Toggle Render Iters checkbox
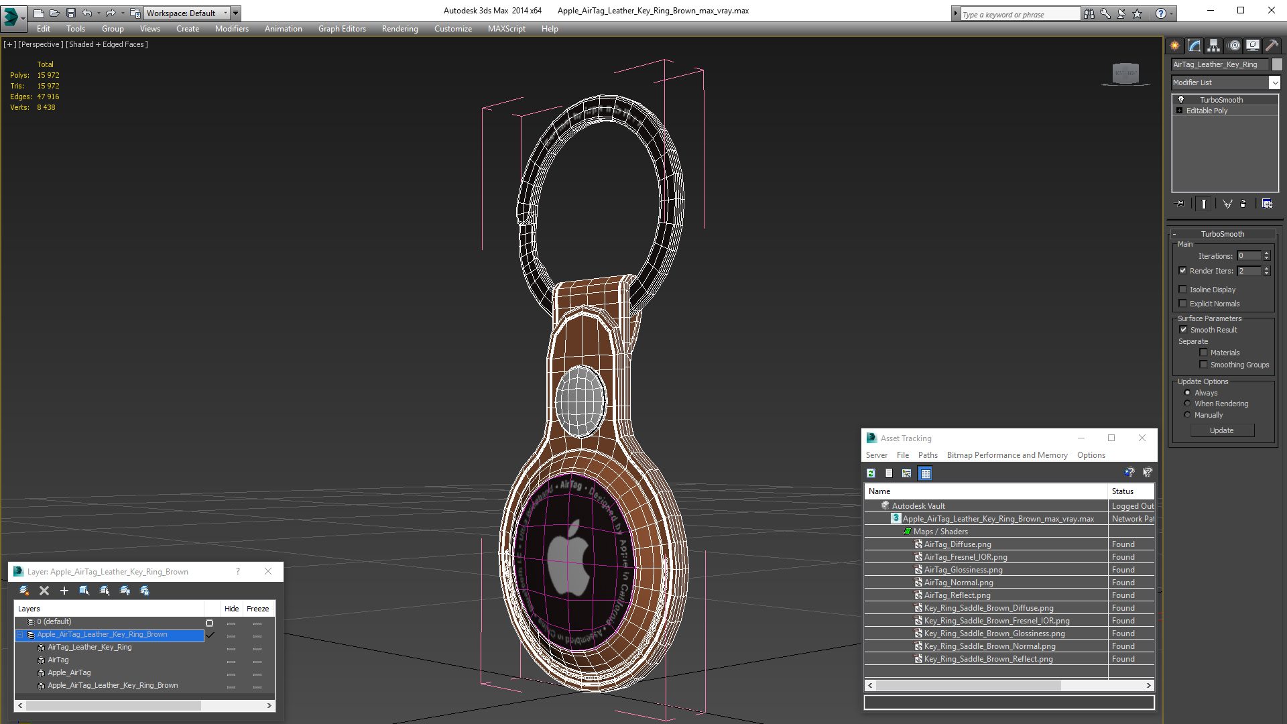This screenshot has height=724, width=1287. [x=1182, y=271]
